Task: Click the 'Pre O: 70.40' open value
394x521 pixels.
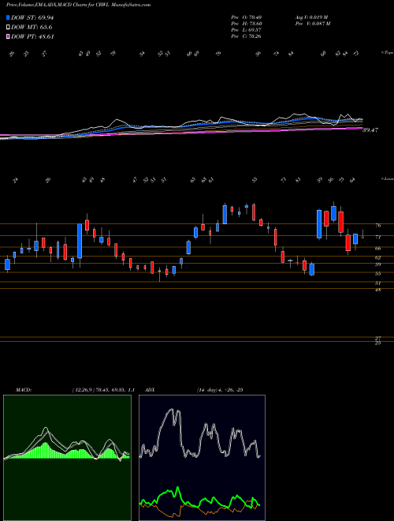Action: pyautogui.click(x=246, y=17)
